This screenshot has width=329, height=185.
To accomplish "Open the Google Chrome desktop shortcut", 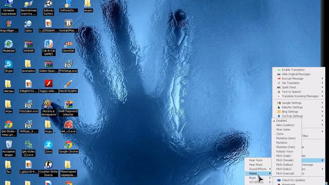I will (68, 147).
